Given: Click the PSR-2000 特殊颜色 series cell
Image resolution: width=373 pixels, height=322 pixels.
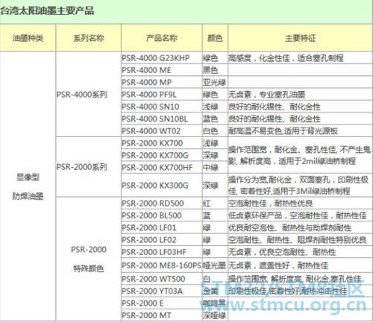Looking at the screenshot, I should (89, 259).
